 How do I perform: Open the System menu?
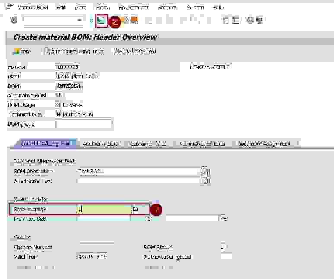tap(195, 8)
